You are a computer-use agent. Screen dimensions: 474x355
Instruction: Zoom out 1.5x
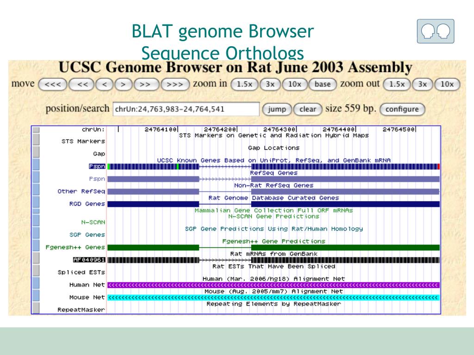tap(397, 84)
